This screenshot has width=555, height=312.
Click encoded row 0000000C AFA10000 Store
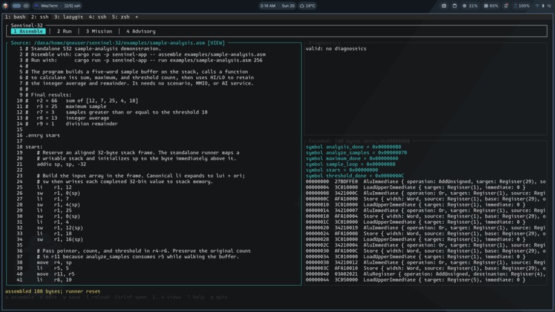(426, 198)
